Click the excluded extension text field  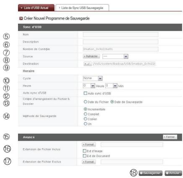click(x=131, y=162)
